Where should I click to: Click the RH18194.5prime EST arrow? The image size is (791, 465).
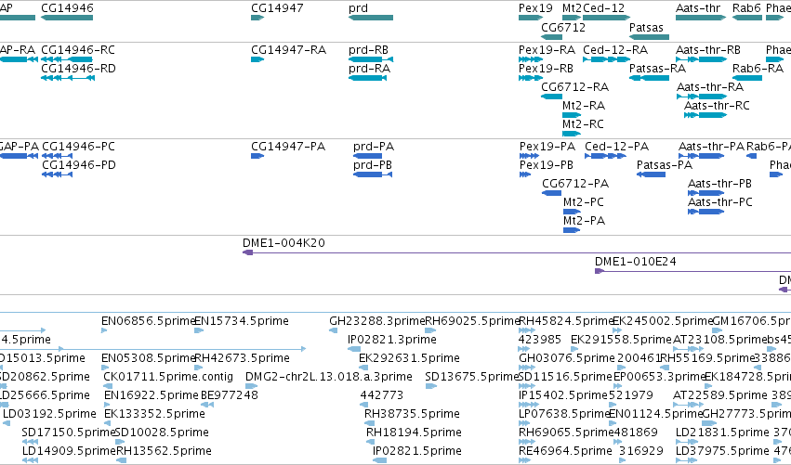pyautogui.click(x=370, y=442)
